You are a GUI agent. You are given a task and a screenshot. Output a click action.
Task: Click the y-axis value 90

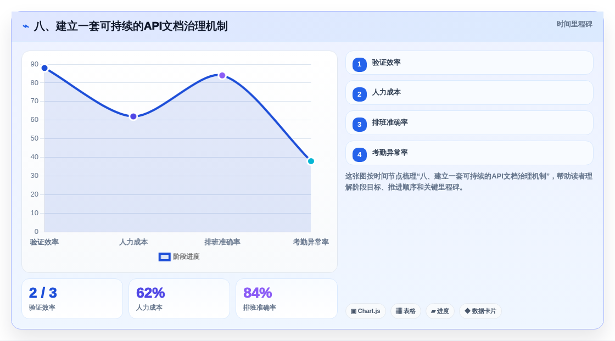pos(35,64)
